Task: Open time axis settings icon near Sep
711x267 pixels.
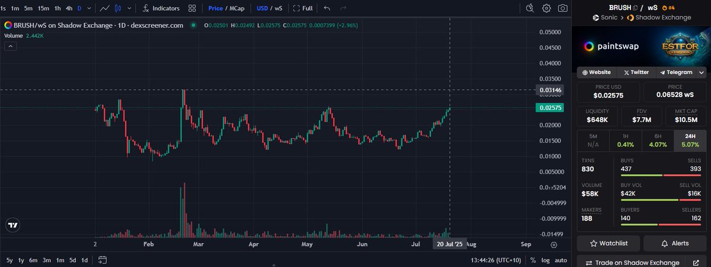Action: pos(553,244)
